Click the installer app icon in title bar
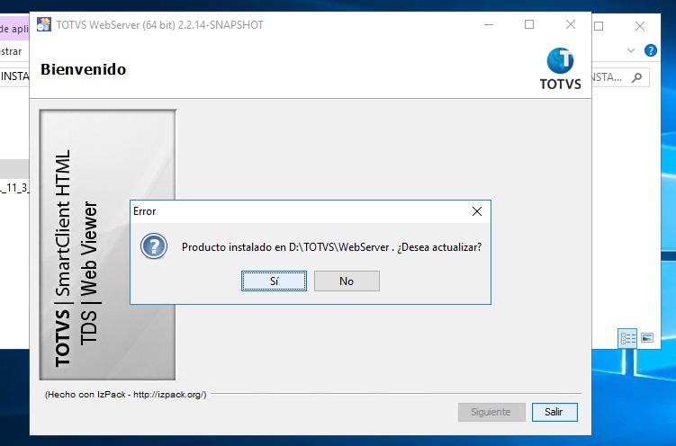676x446 pixels. pyautogui.click(x=43, y=24)
